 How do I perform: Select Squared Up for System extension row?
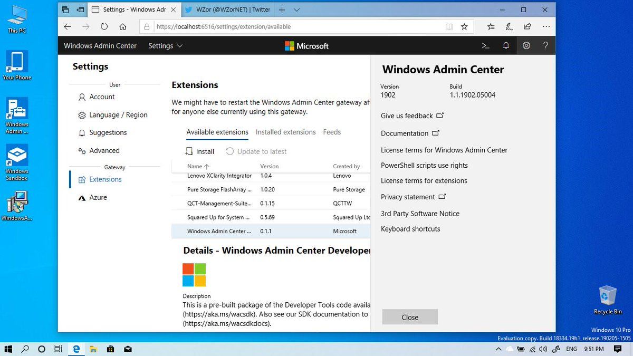(x=271, y=217)
